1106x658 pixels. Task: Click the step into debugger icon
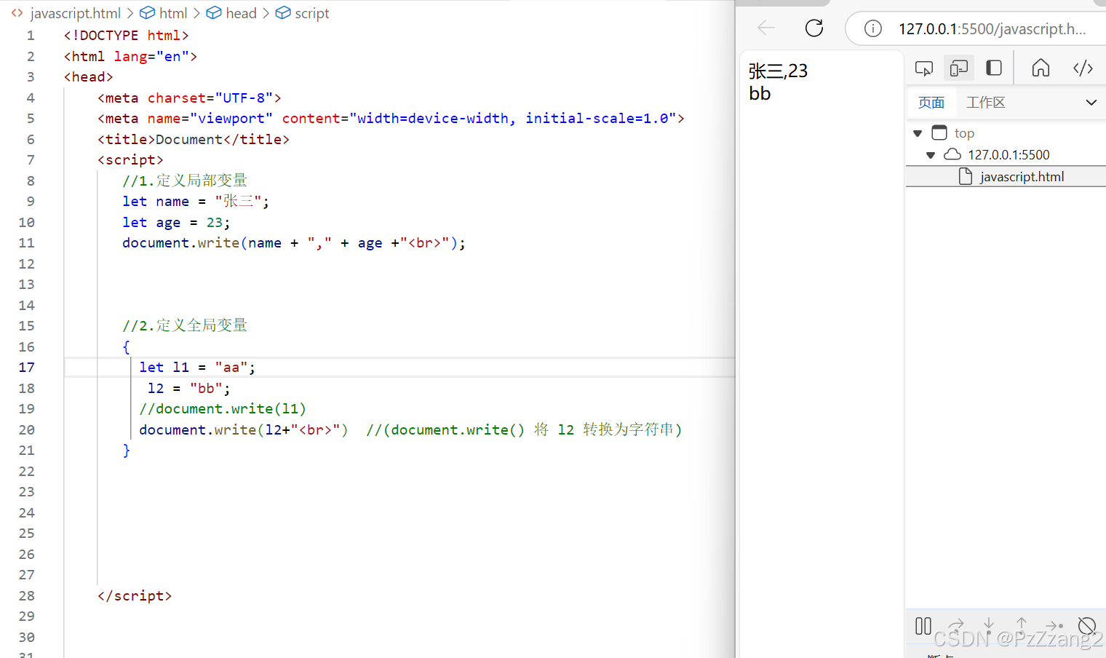[989, 625]
